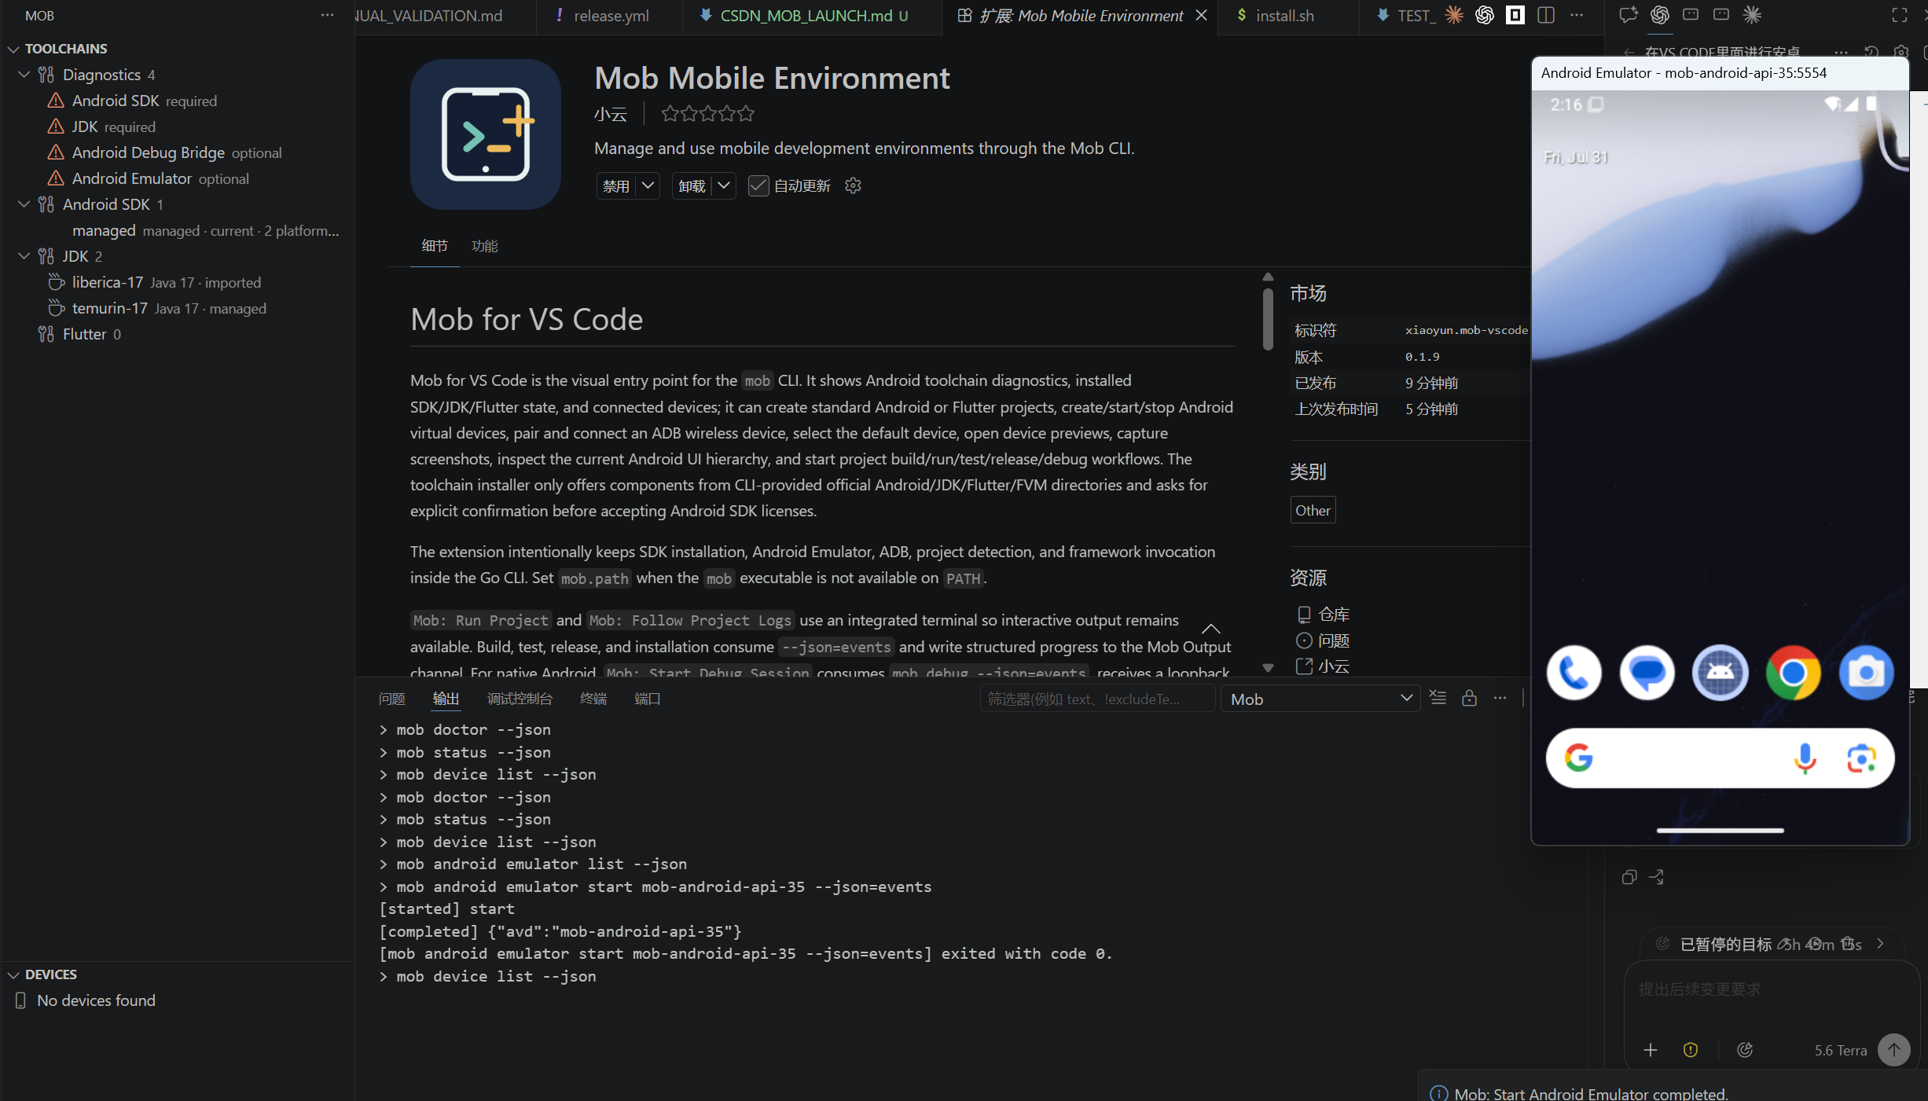
Task: Clear the Mob output log
Action: coord(1438,698)
